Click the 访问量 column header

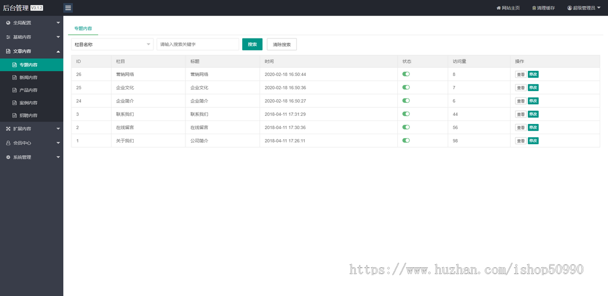click(x=460, y=61)
